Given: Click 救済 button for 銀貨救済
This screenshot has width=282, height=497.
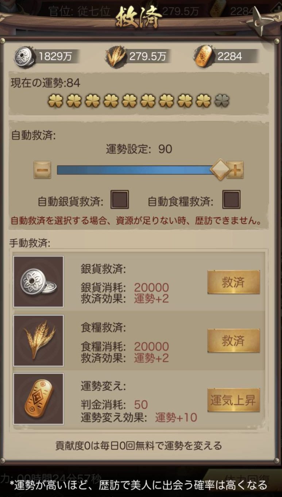Looking at the screenshot, I should coord(233,282).
